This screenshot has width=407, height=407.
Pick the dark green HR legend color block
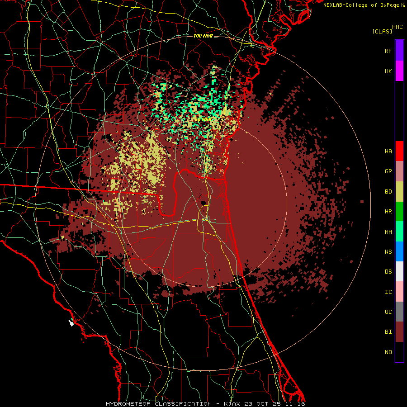pos(399,211)
